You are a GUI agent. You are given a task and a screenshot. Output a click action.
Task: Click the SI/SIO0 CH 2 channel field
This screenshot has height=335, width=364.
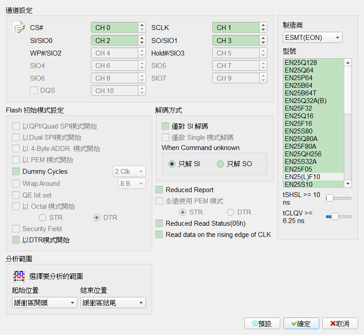[115, 40]
